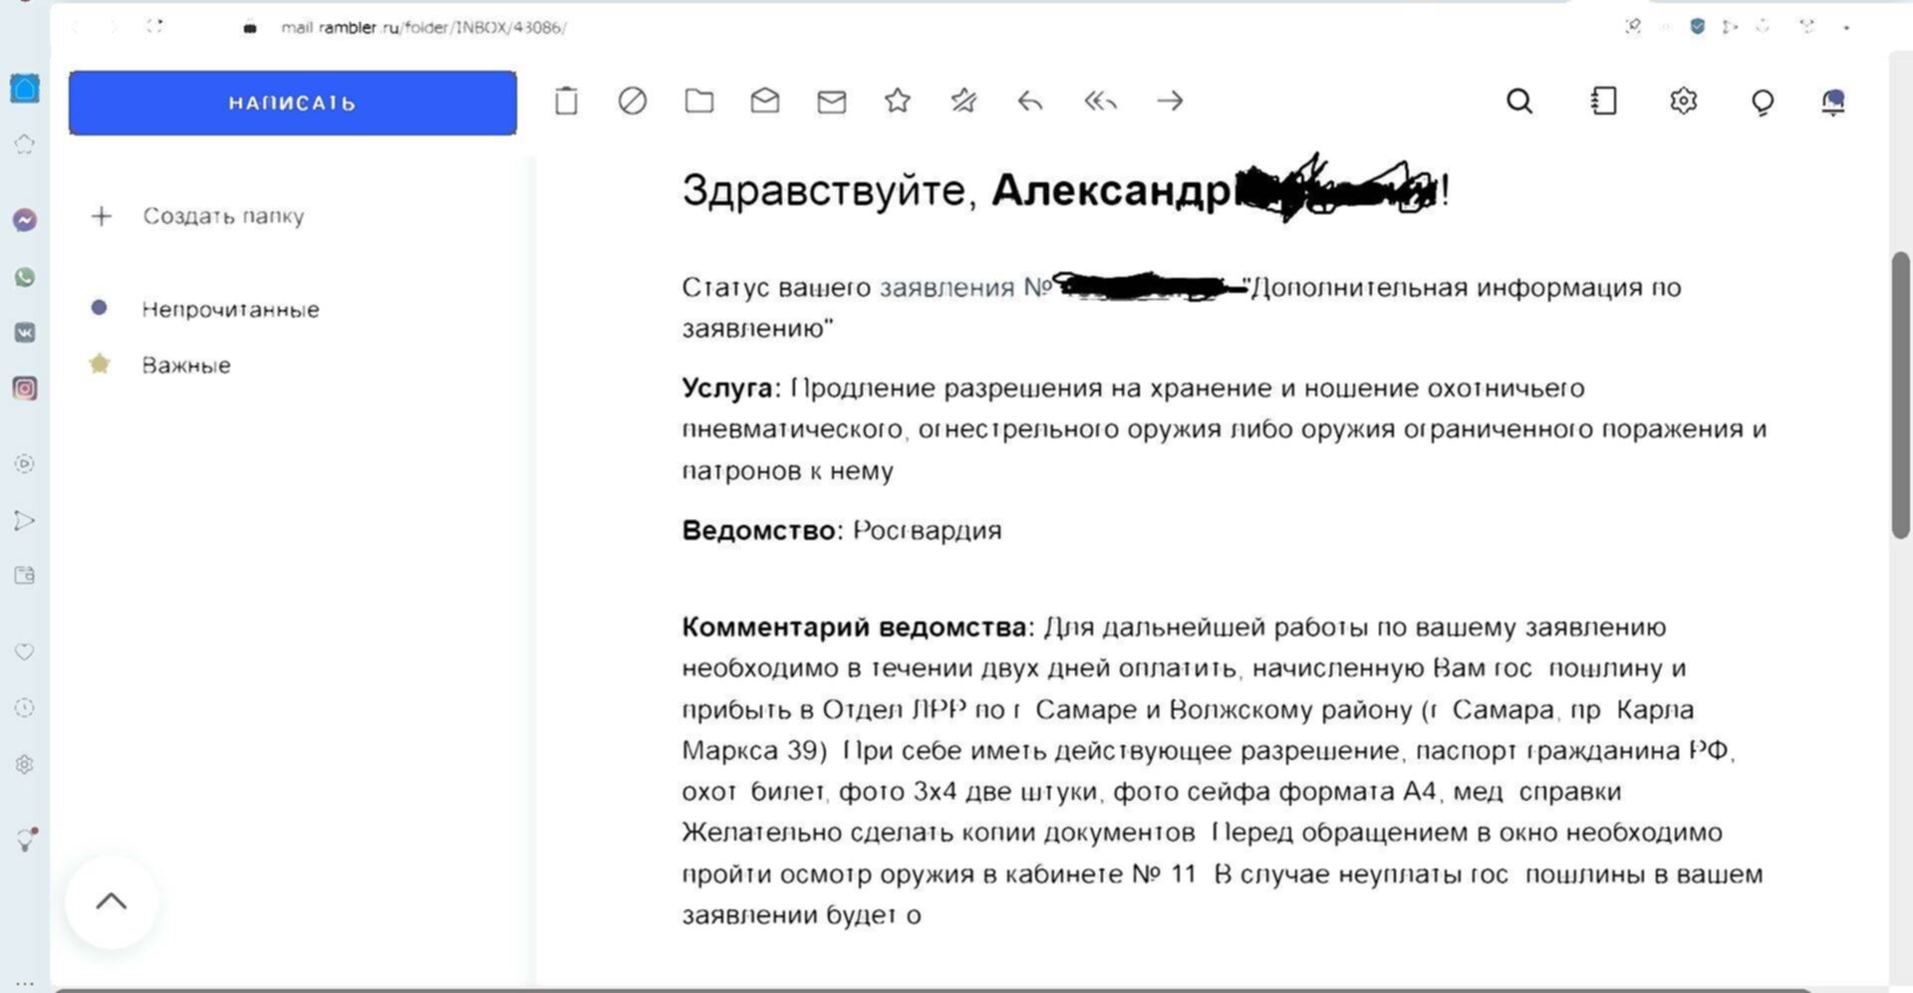Reply to all with double arrow icon

click(1100, 101)
